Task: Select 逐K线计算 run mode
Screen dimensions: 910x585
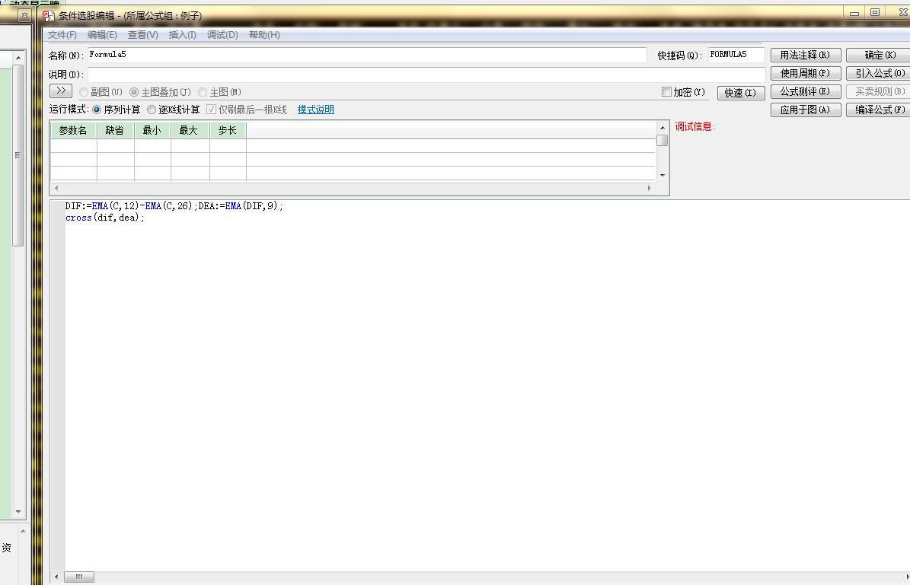Action: click(152, 110)
